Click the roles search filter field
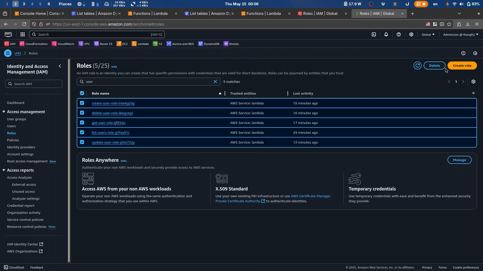 [148, 82]
